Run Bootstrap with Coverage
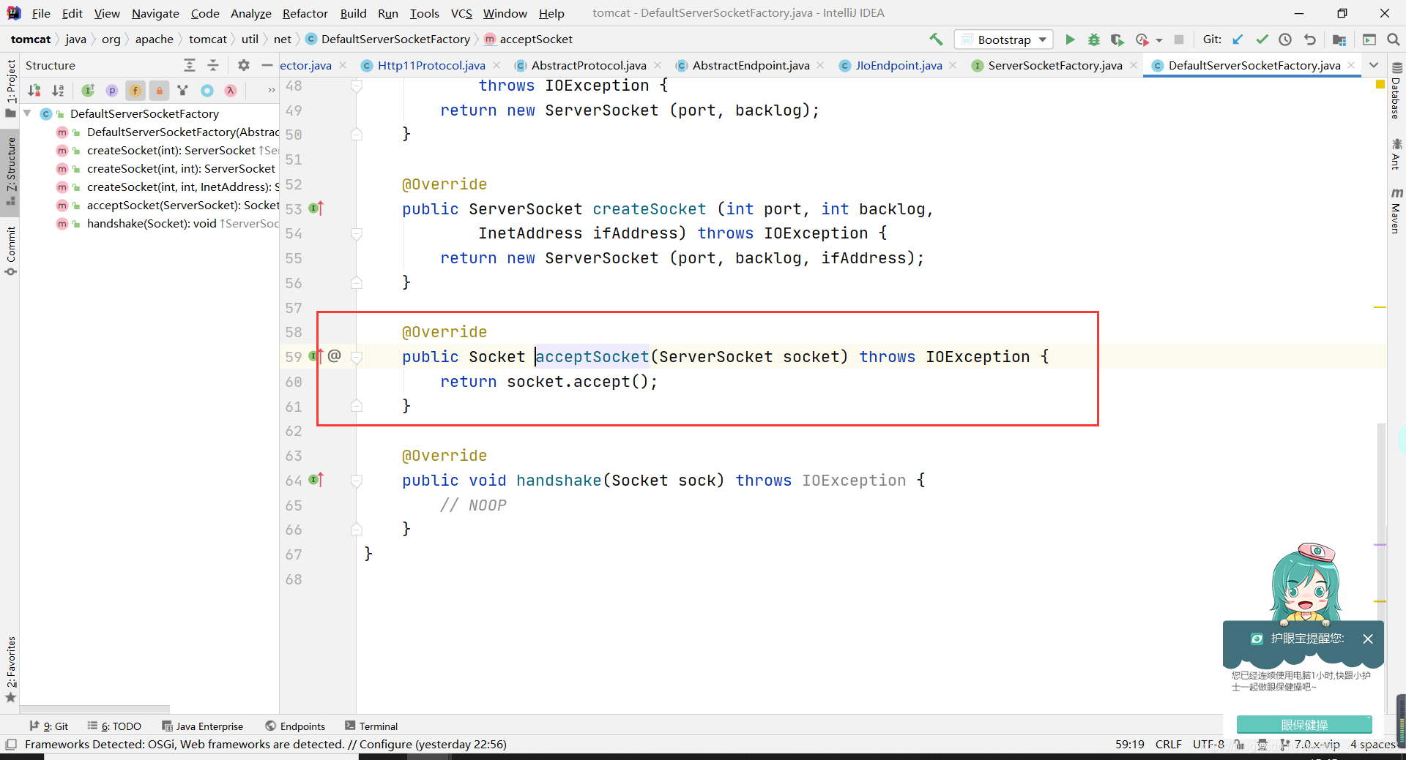Screen dimensions: 1406x760 1117,39
